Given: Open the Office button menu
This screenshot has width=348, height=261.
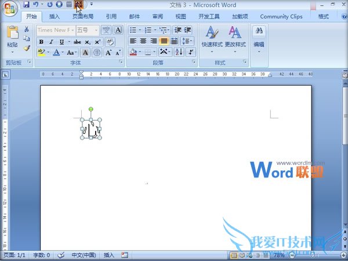Looking at the screenshot, I should click(x=10, y=9).
